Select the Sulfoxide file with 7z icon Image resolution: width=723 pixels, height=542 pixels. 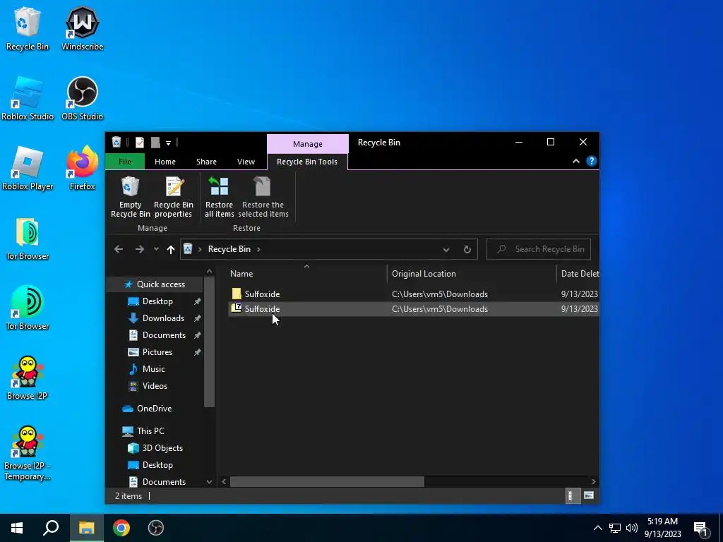(413, 309)
